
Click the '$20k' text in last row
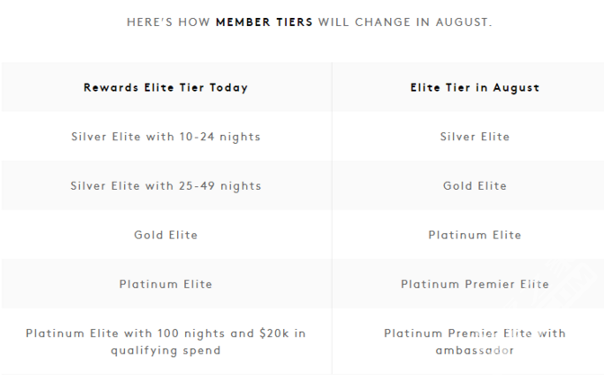(274, 333)
